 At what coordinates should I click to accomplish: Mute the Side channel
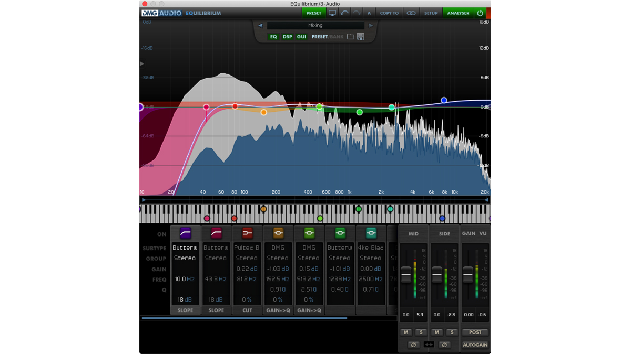[437, 332]
